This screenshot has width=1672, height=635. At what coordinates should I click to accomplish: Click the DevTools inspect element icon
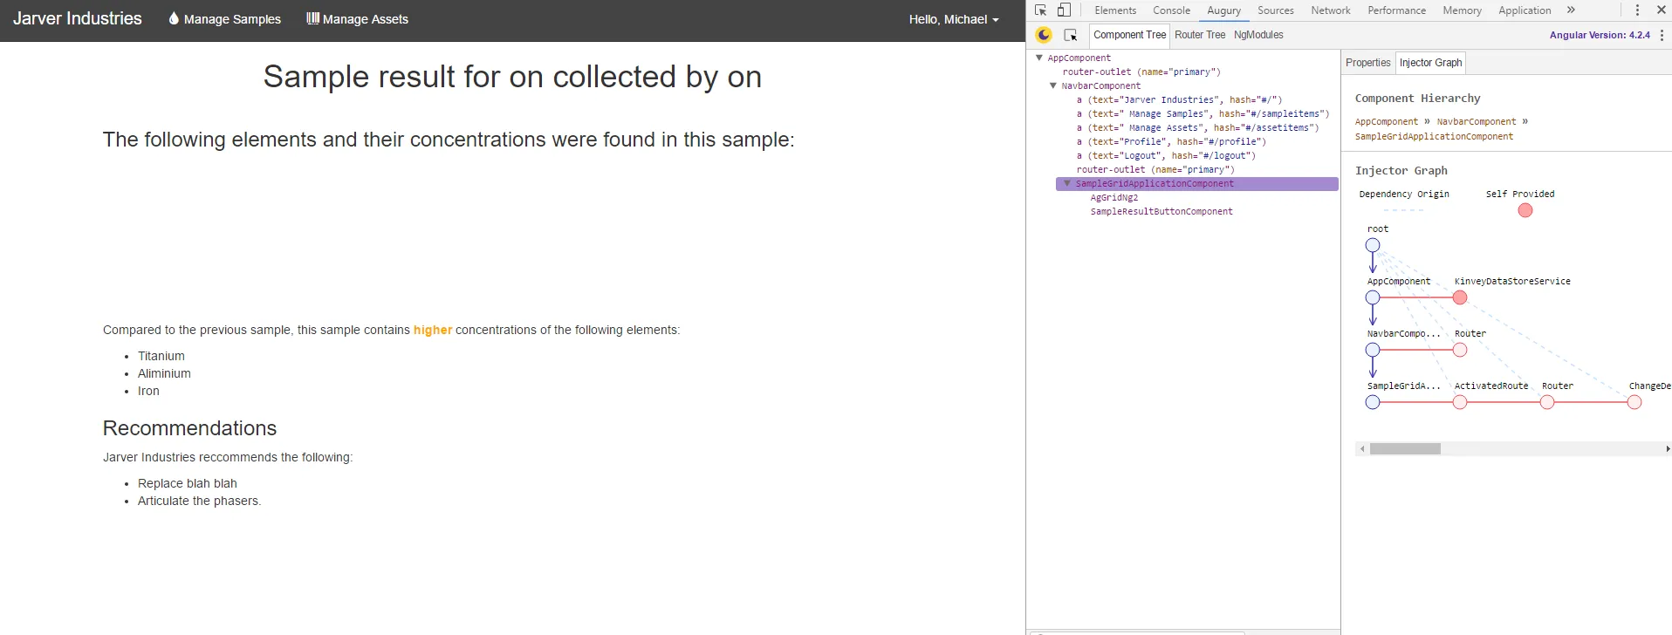tap(1041, 10)
